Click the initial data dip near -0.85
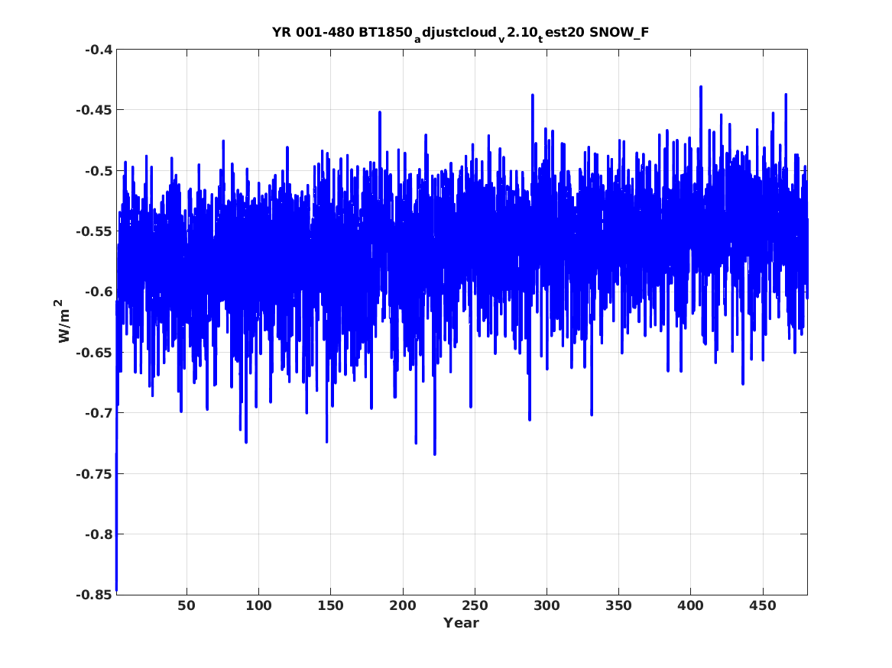This screenshot has height=668, width=892. pyautogui.click(x=117, y=589)
